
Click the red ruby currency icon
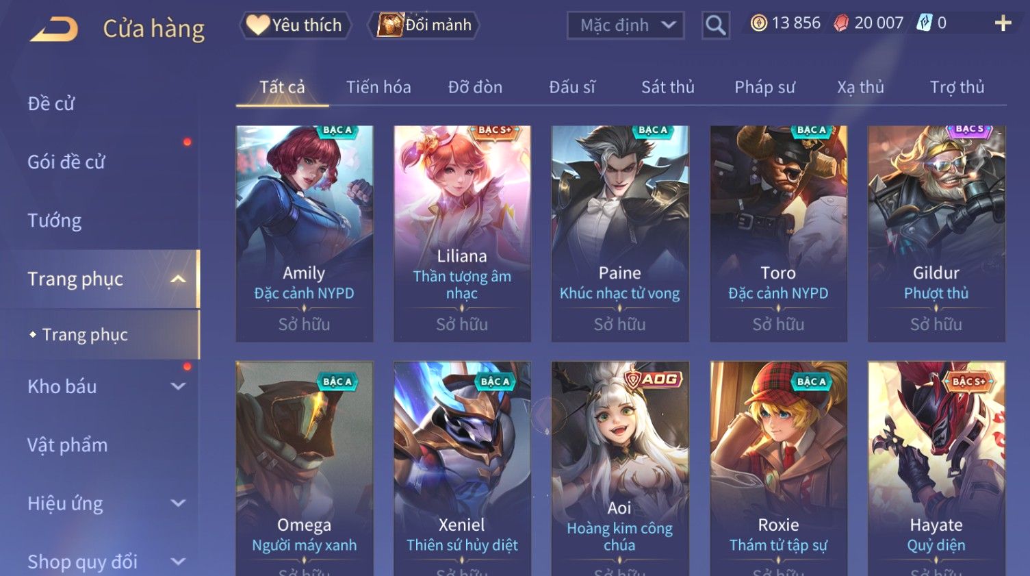pyautogui.click(x=841, y=23)
